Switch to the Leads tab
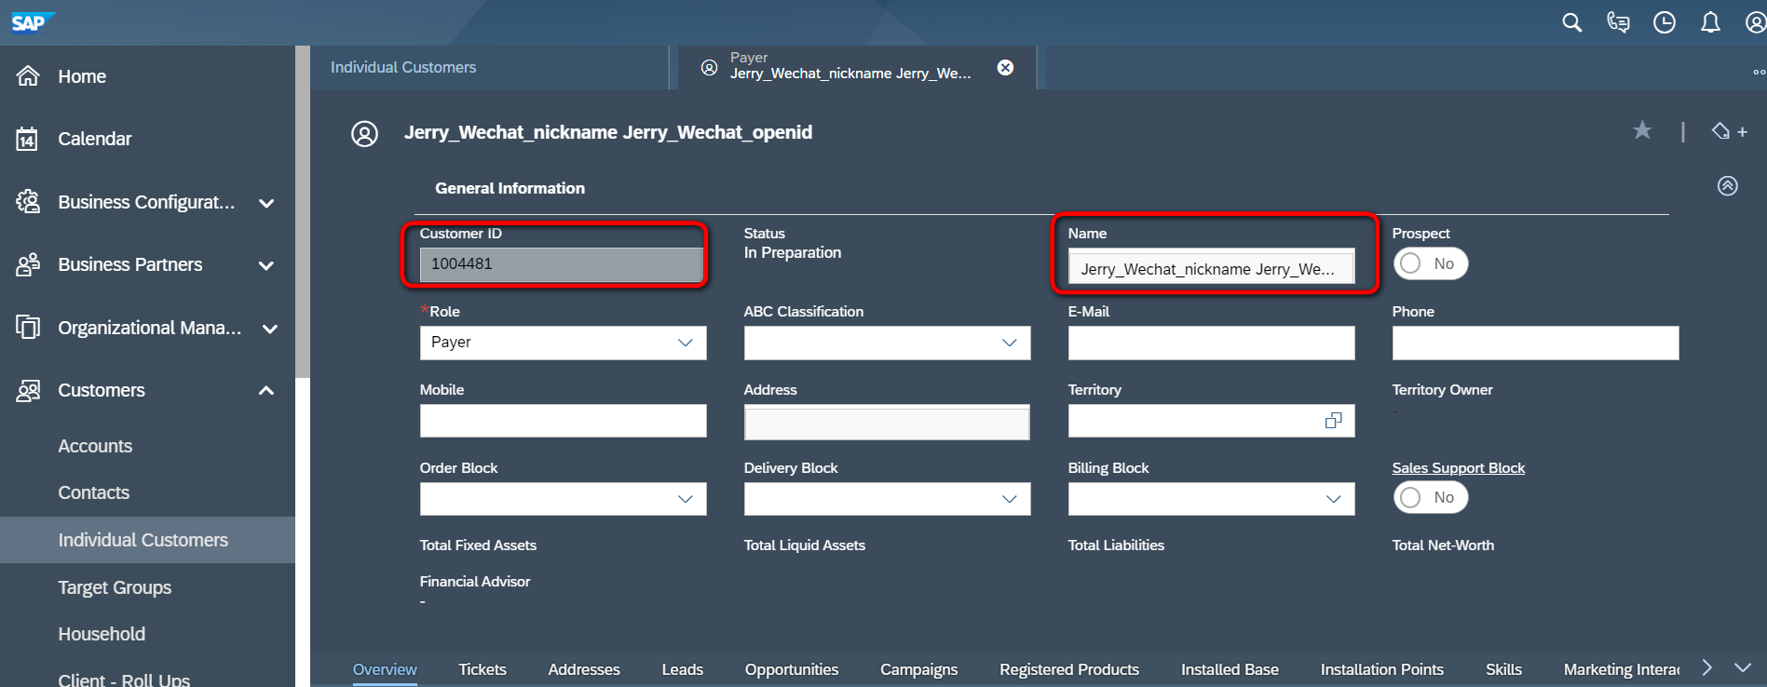 coord(683,669)
